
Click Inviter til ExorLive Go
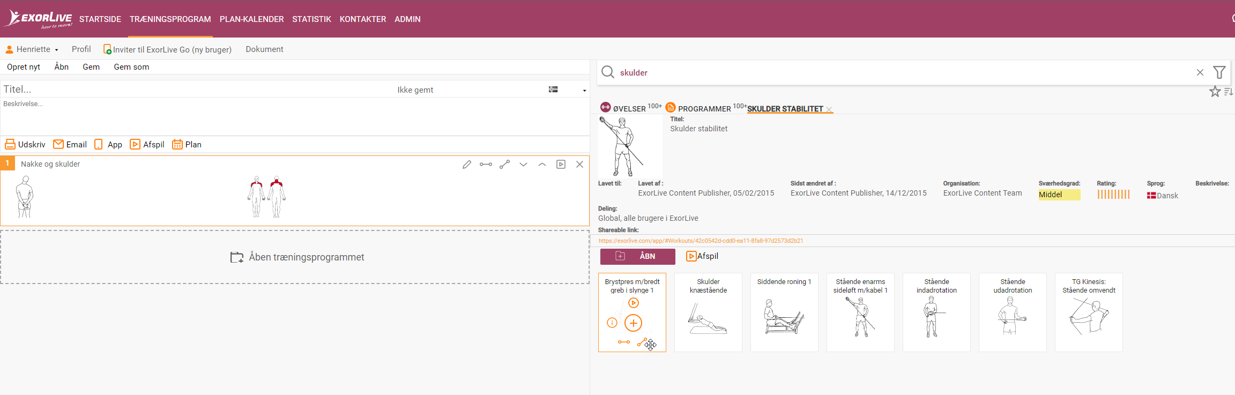(x=167, y=49)
